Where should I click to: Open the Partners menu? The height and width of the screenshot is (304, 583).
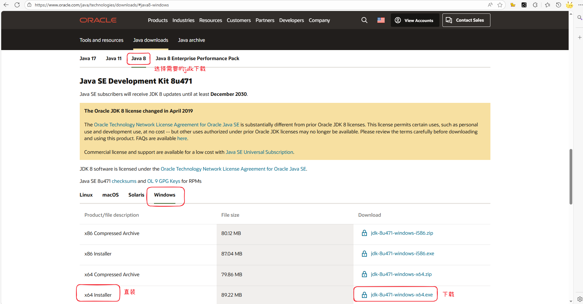[265, 20]
